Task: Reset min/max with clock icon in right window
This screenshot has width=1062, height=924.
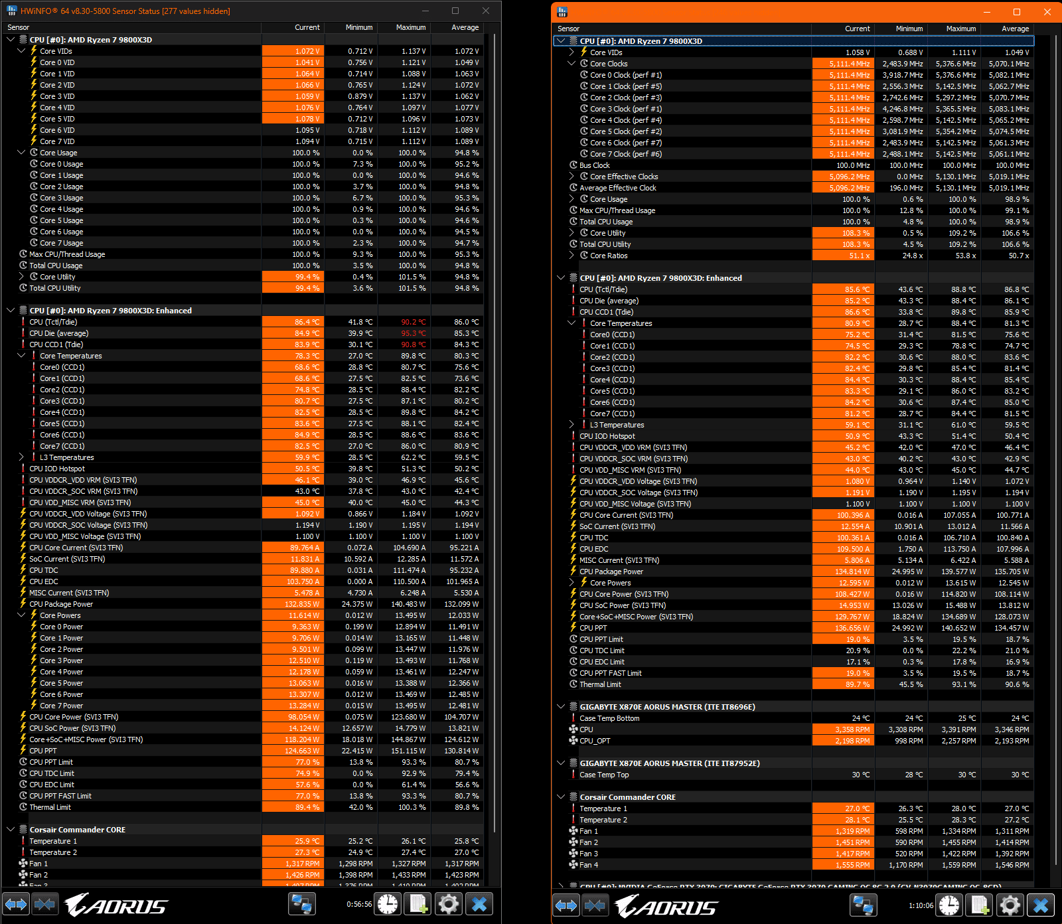Action: point(949,905)
